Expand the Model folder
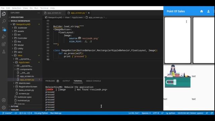Viewport: 215px width, 121px height. [25, 45]
